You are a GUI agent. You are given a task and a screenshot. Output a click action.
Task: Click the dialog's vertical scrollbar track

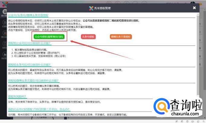coord(198,55)
